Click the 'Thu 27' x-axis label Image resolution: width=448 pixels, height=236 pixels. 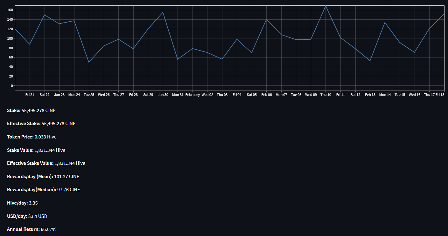[118, 95]
